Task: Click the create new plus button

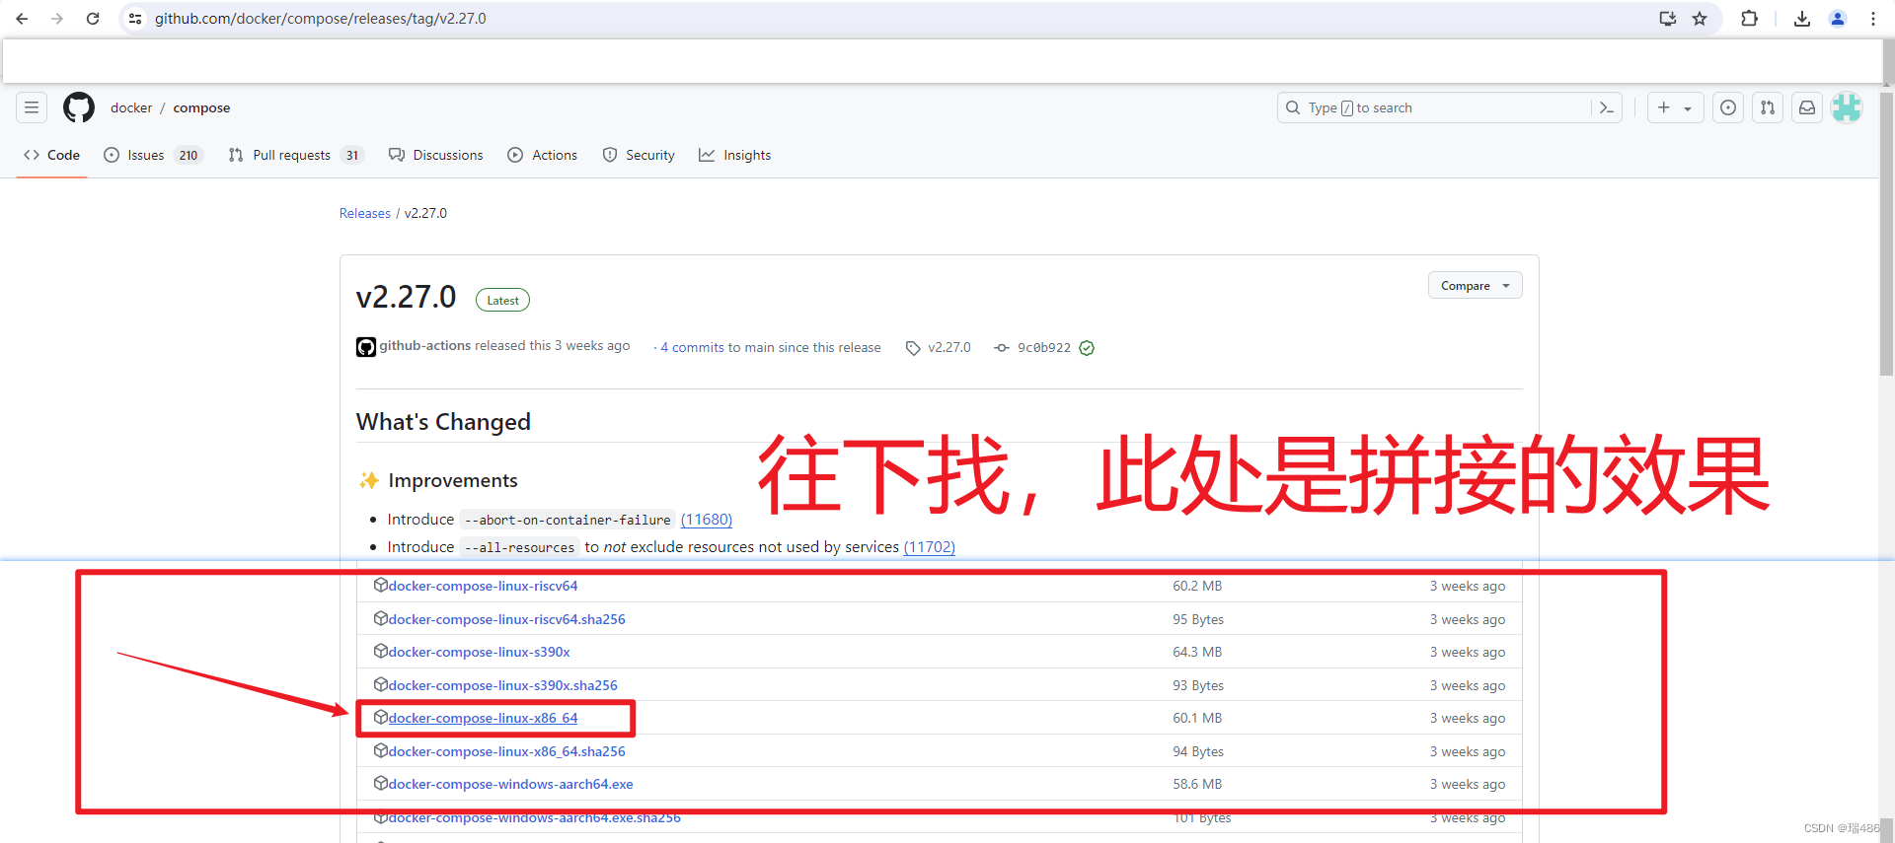Action: [x=1664, y=107]
